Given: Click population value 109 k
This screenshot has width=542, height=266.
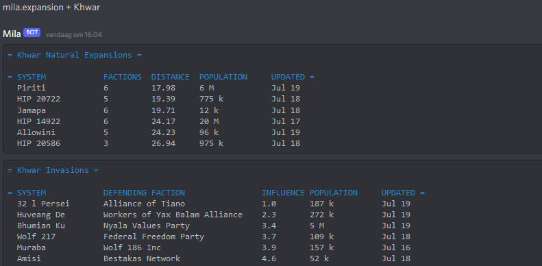Looking at the screenshot, I should tap(321, 237).
